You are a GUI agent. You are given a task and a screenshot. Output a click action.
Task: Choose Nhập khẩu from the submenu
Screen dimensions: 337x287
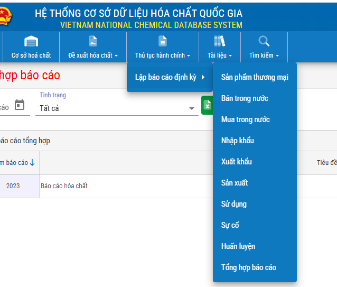tap(237, 141)
